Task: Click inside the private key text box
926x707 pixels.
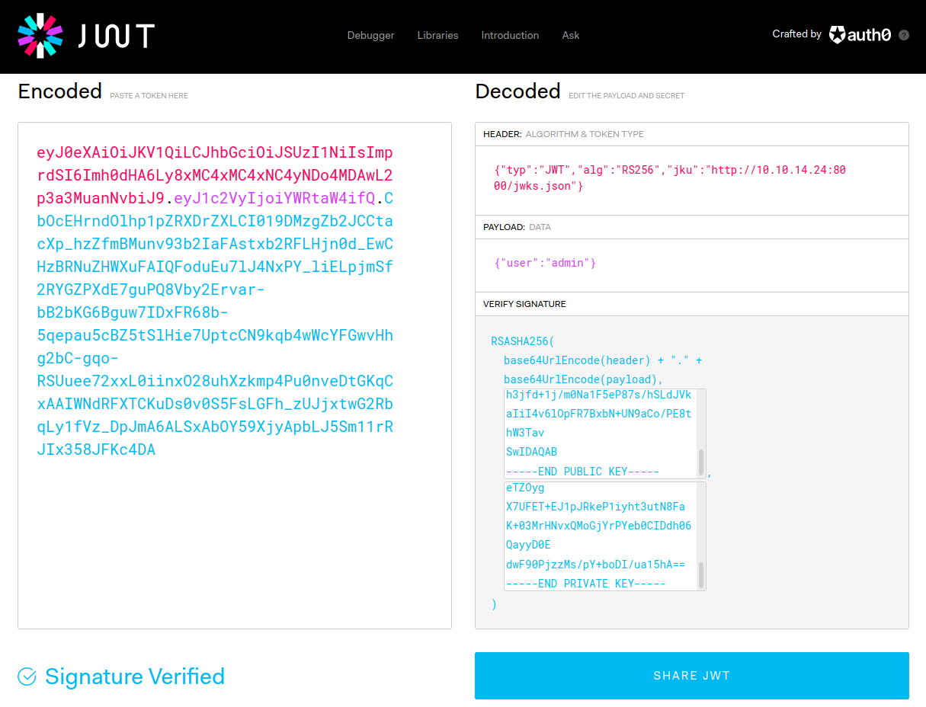Action: pos(599,536)
